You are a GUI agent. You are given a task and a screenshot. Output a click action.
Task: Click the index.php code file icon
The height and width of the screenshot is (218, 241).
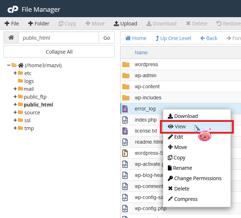point(125,120)
